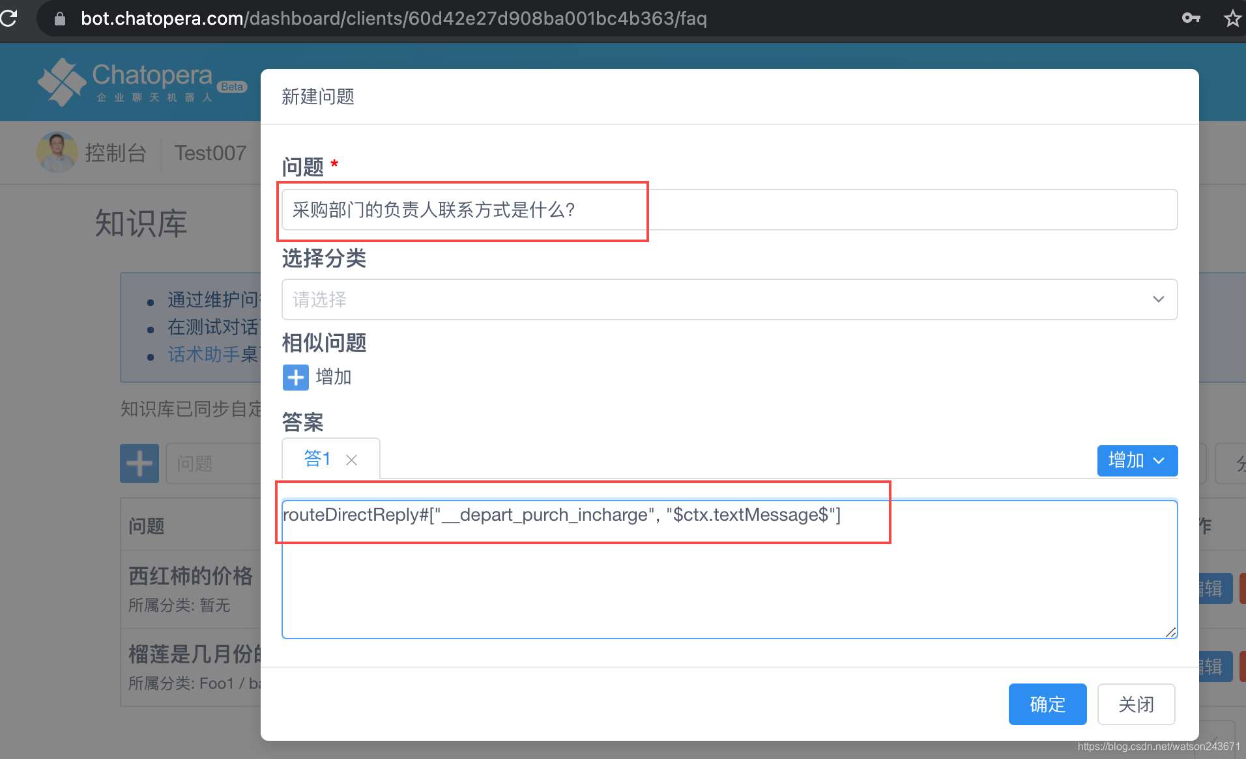The width and height of the screenshot is (1246, 759).
Task: Click the 编辑 button for 西红柿的价格
Action: tap(1215, 589)
